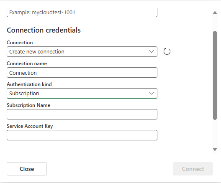221x183 pixels.
Task: Click the vertical scrollbar thumb
Action: (215, 75)
